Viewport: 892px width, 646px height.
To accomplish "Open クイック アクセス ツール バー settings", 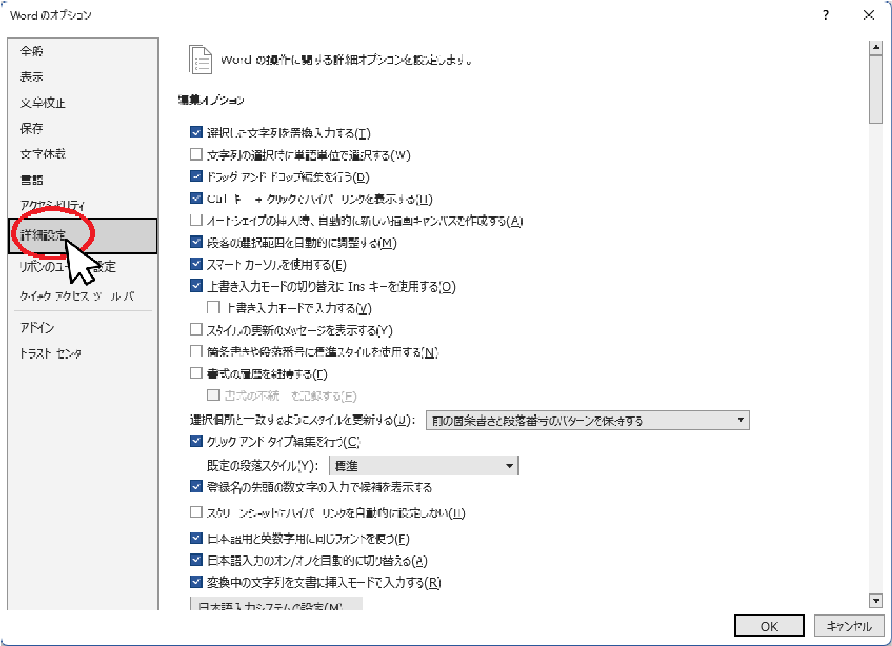I will coord(81,296).
